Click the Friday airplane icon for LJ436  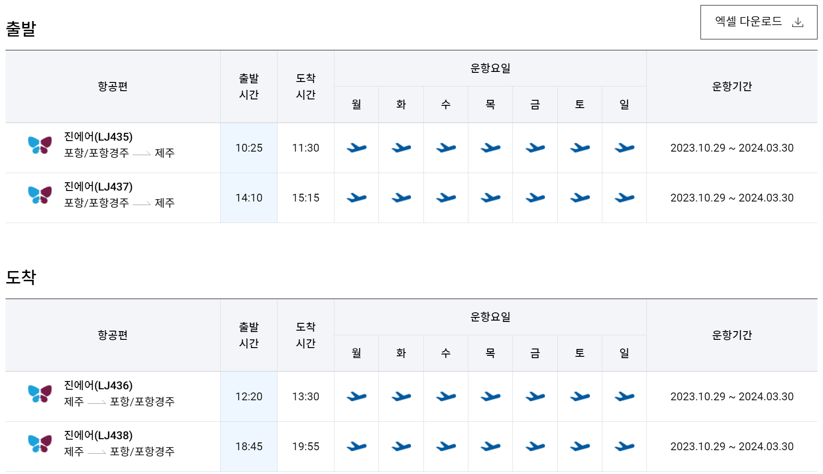click(535, 397)
